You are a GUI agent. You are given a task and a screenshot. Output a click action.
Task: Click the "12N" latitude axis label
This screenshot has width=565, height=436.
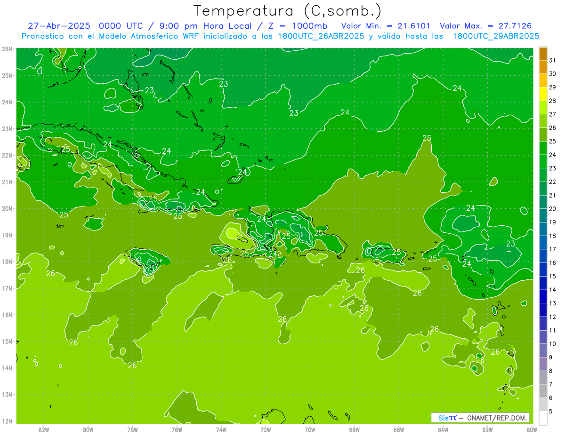(7, 421)
